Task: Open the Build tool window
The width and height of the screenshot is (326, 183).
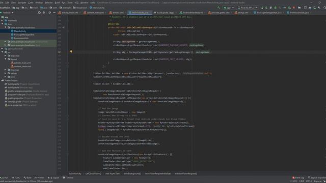Action: [x=28, y=177]
